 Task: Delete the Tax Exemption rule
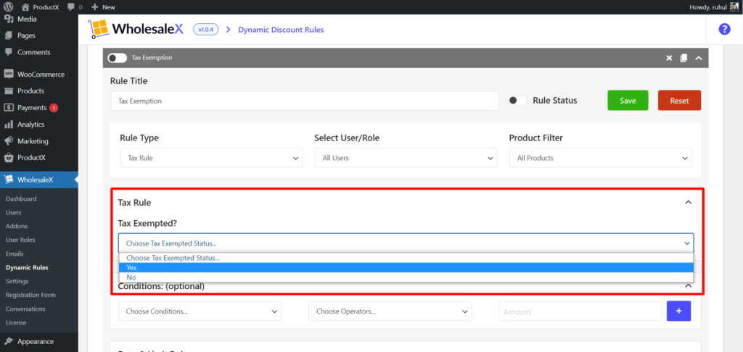coord(669,58)
